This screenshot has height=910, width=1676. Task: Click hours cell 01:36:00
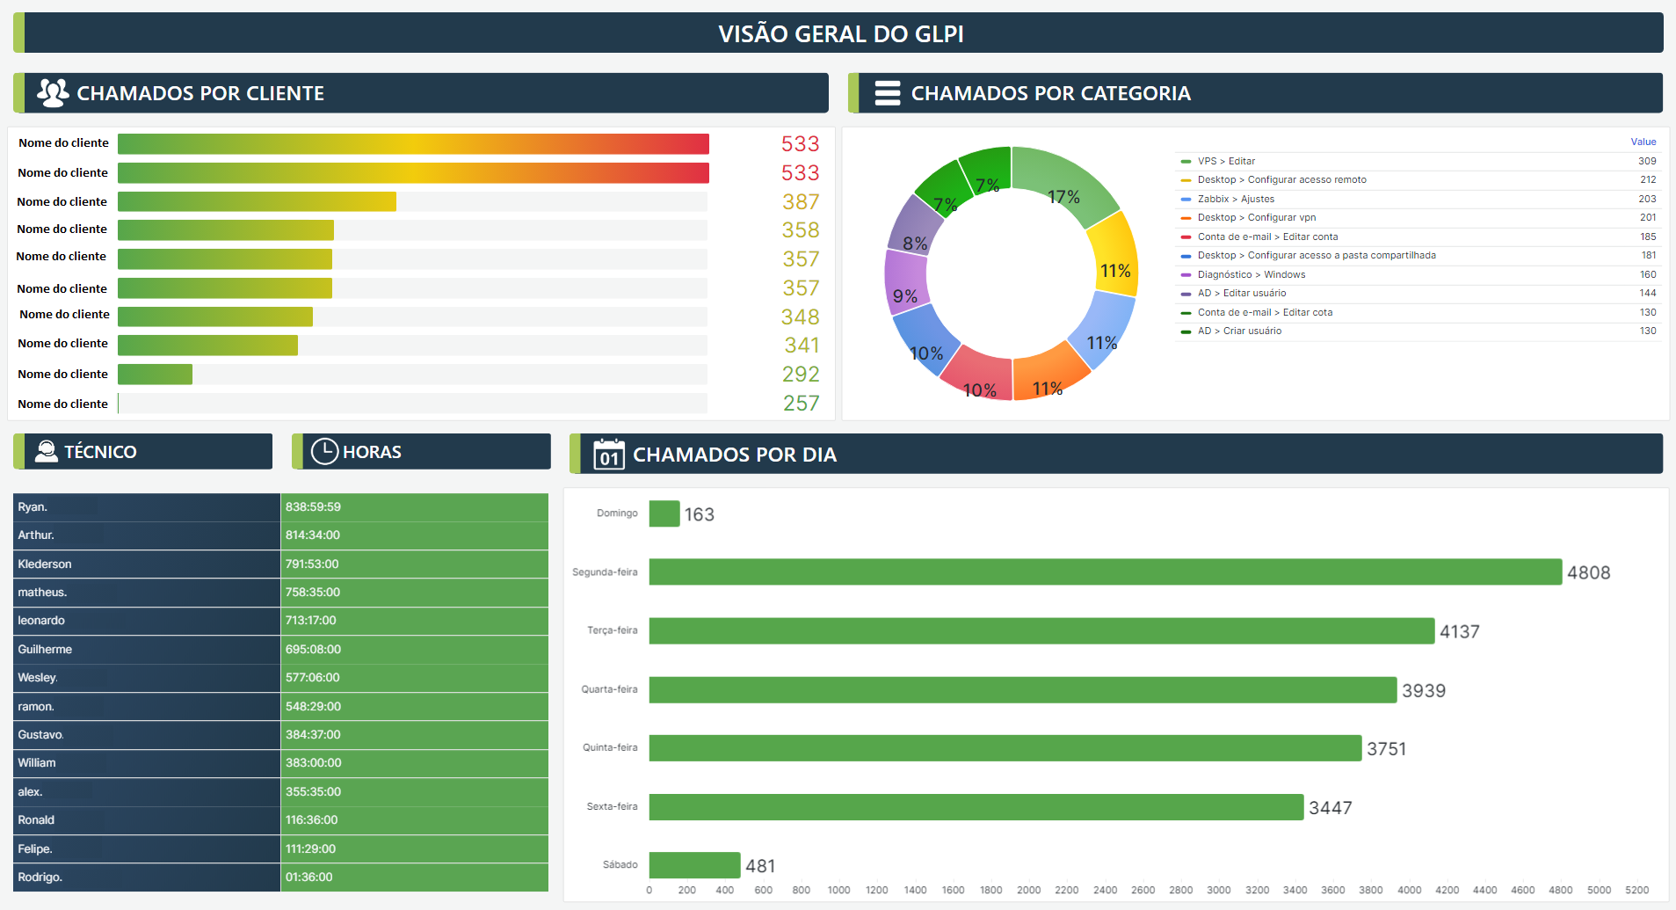pyautogui.click(x=414, y=877)
